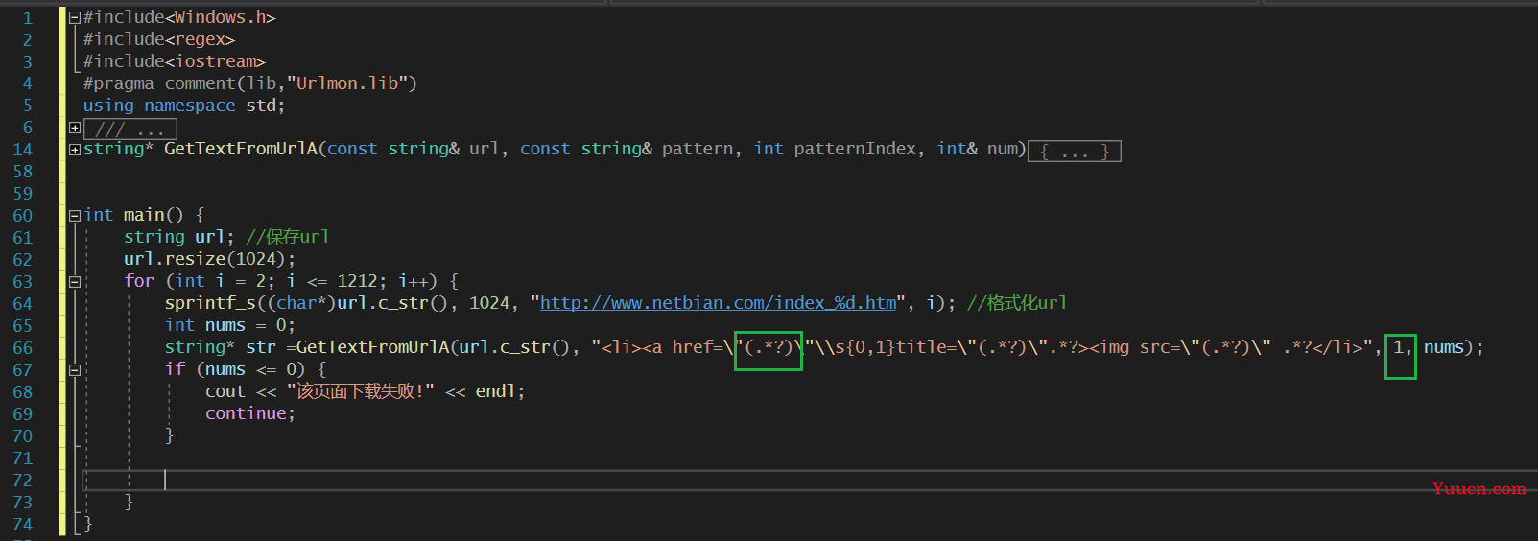Expand the collapsed comment region on line 6
1538x541 pixels.
(75, 128)
